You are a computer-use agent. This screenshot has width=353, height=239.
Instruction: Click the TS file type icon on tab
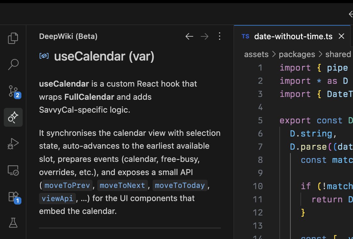[x=245, y=36]
